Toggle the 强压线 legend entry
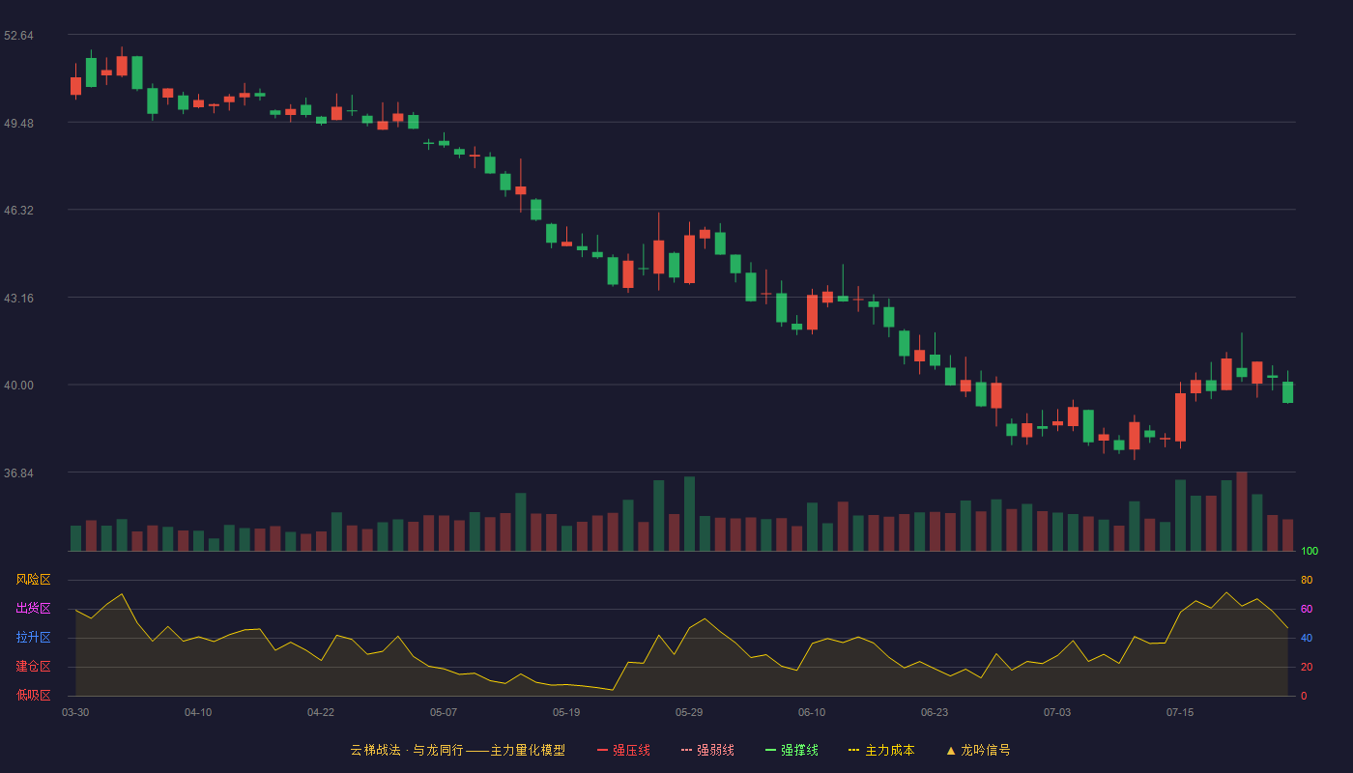This screenshot has width=1353, height=773. coord(623,750)
